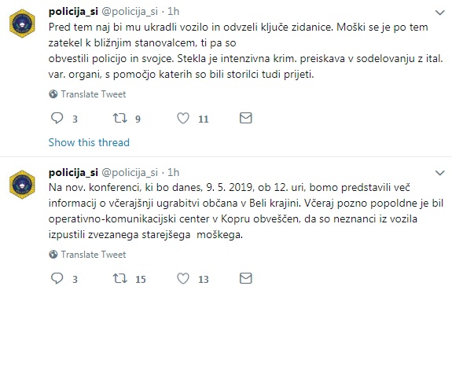The image size is (452, 378).
Task: Like the first tweet with 11 likes
Action: click(x=183, y=118)
